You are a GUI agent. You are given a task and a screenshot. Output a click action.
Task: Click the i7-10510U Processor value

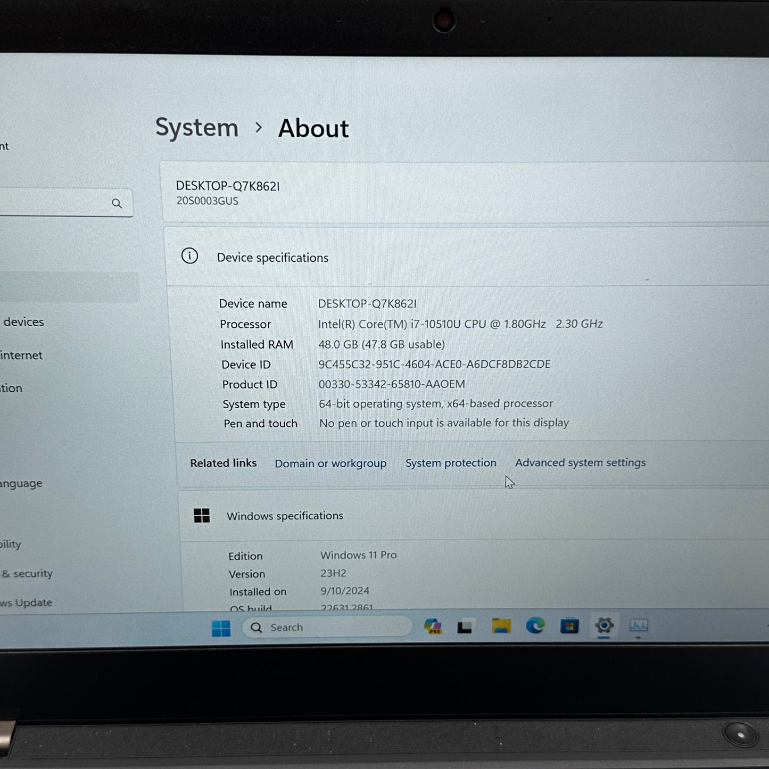(460, 324)
